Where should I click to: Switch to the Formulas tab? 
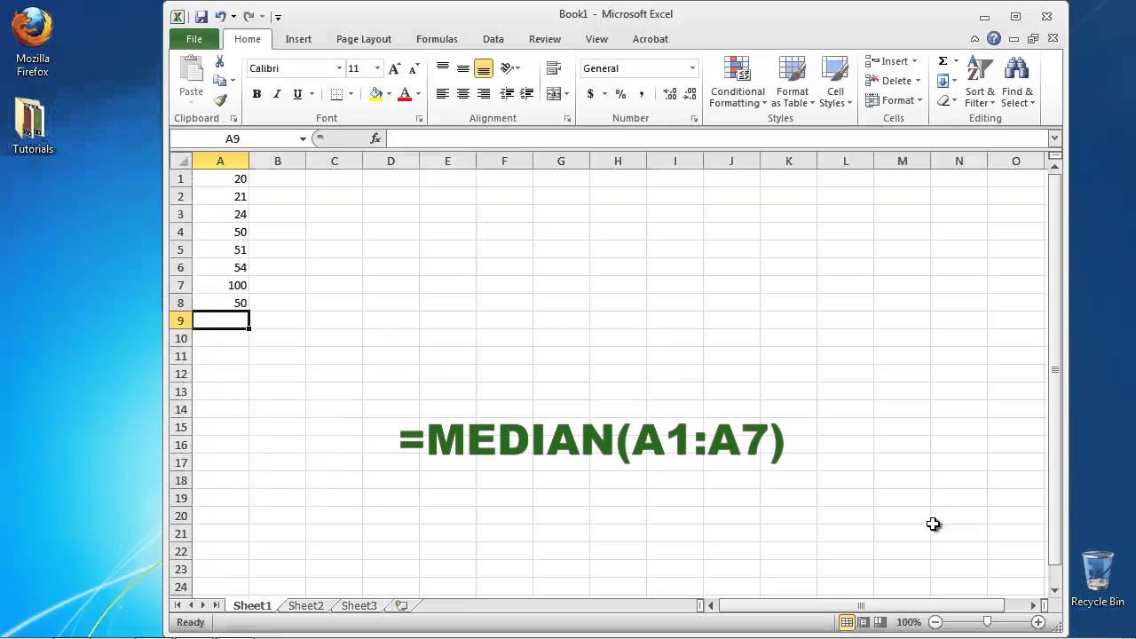(437, 39)
